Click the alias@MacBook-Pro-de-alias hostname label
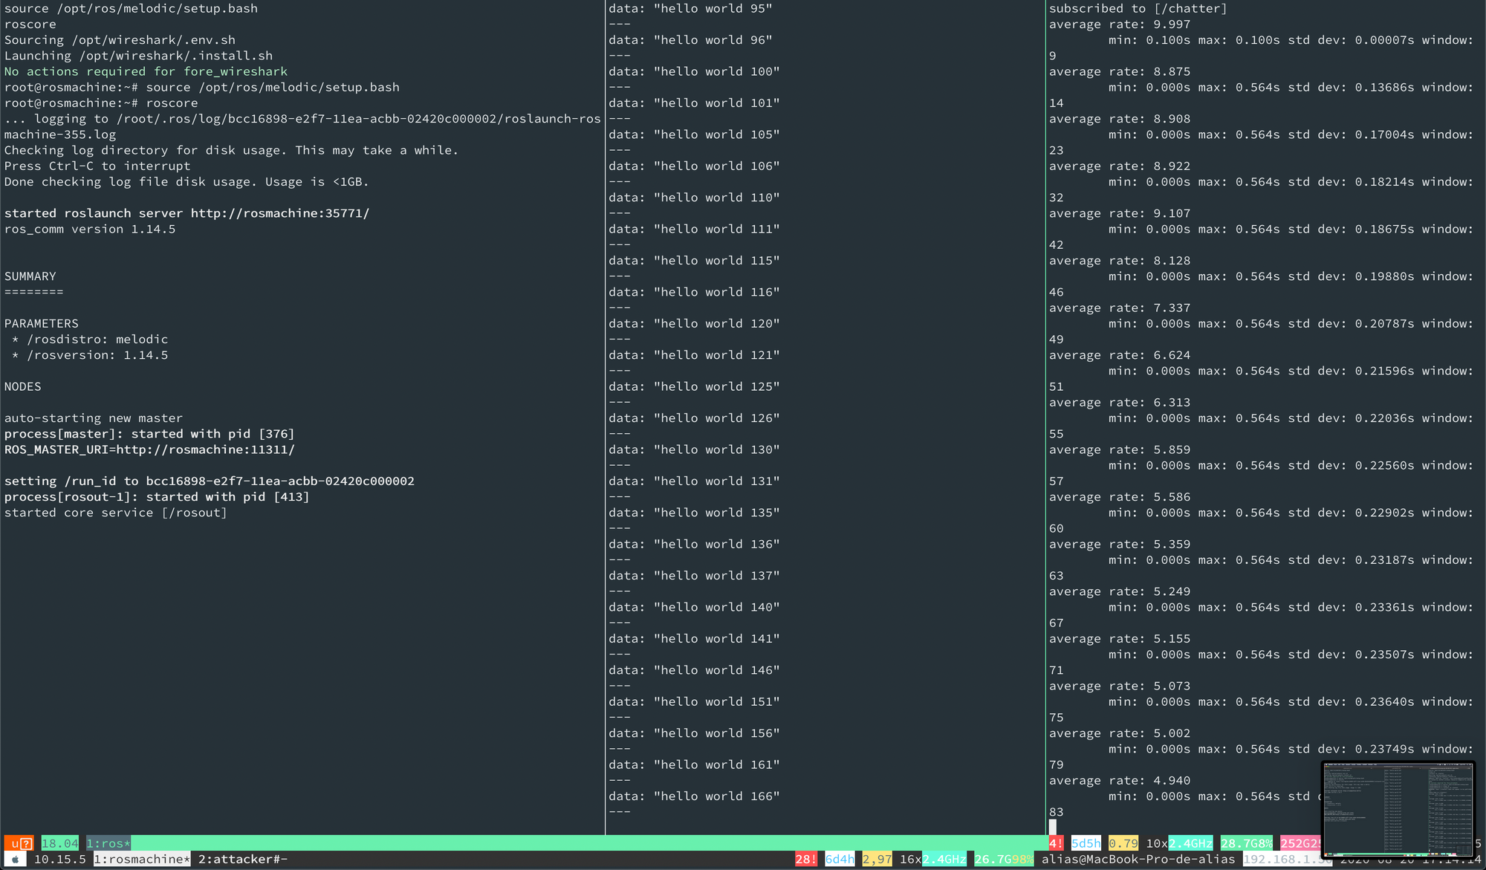The image size is (1486, 870). [1138, 860]
